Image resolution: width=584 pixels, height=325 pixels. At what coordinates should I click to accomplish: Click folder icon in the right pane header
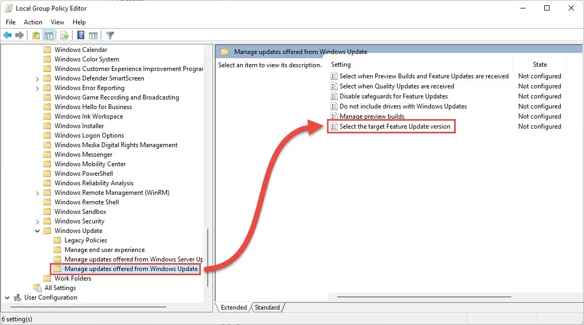(x=225, y=52)
